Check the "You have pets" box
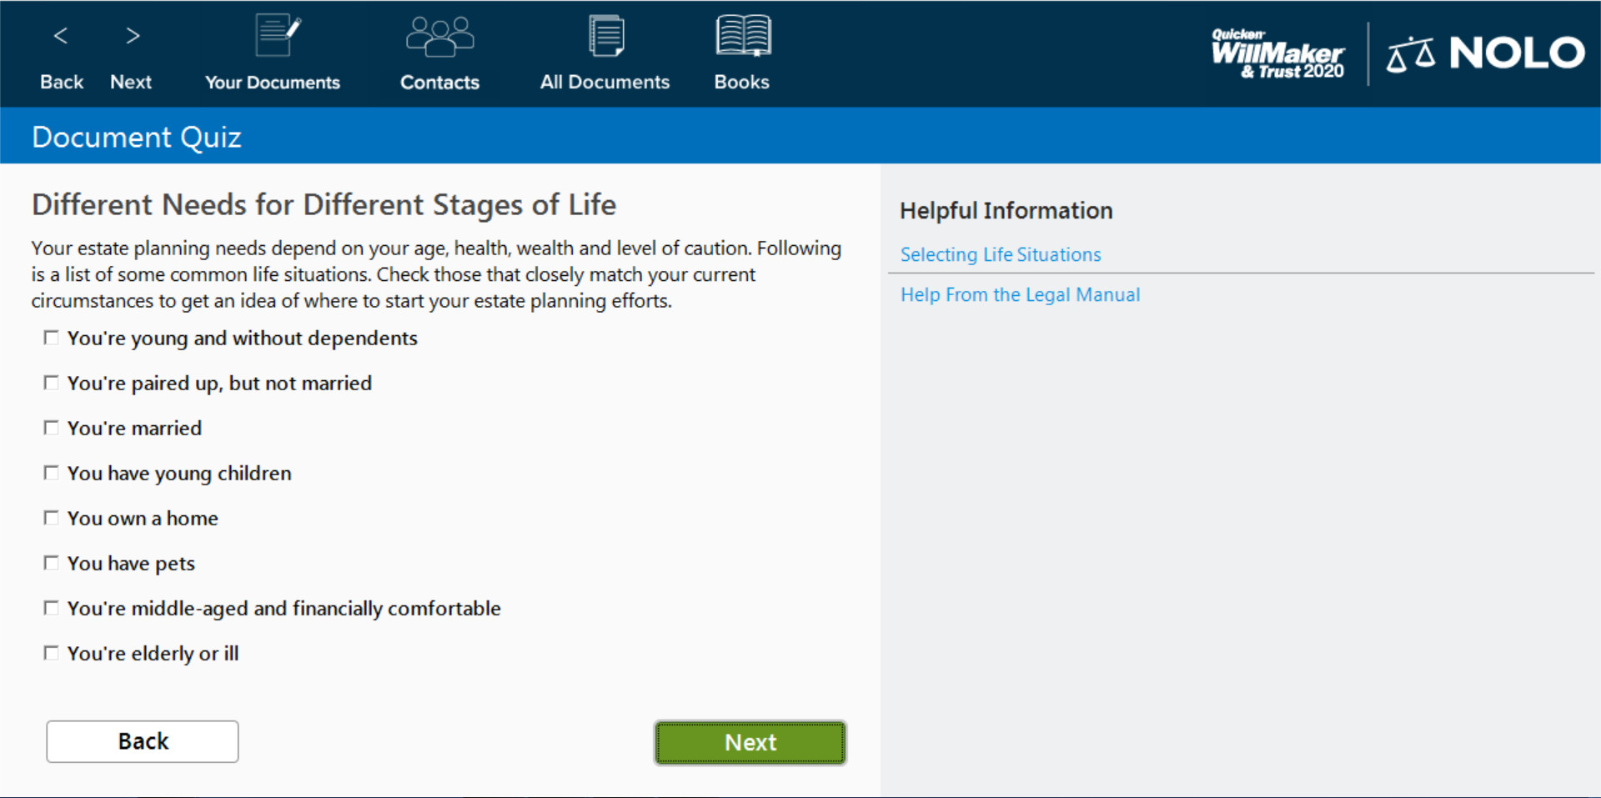Image resolution: width=1601 pixels, height=798 pixels. coord(51,562)
